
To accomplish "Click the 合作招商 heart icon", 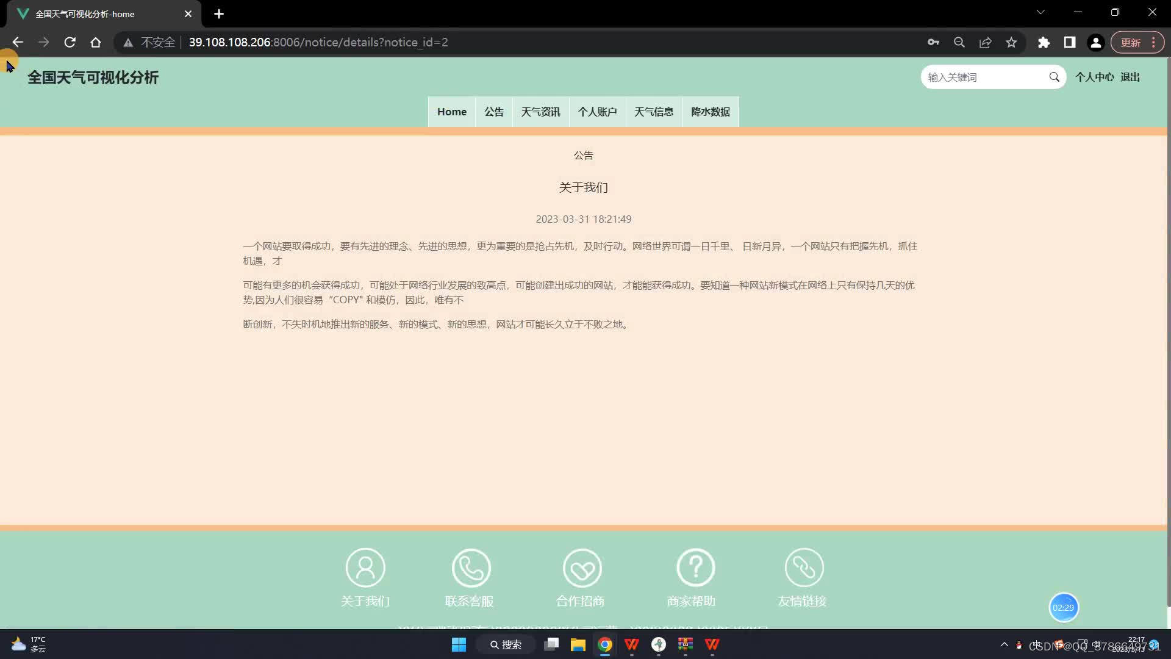I will (x=582, y=567).
